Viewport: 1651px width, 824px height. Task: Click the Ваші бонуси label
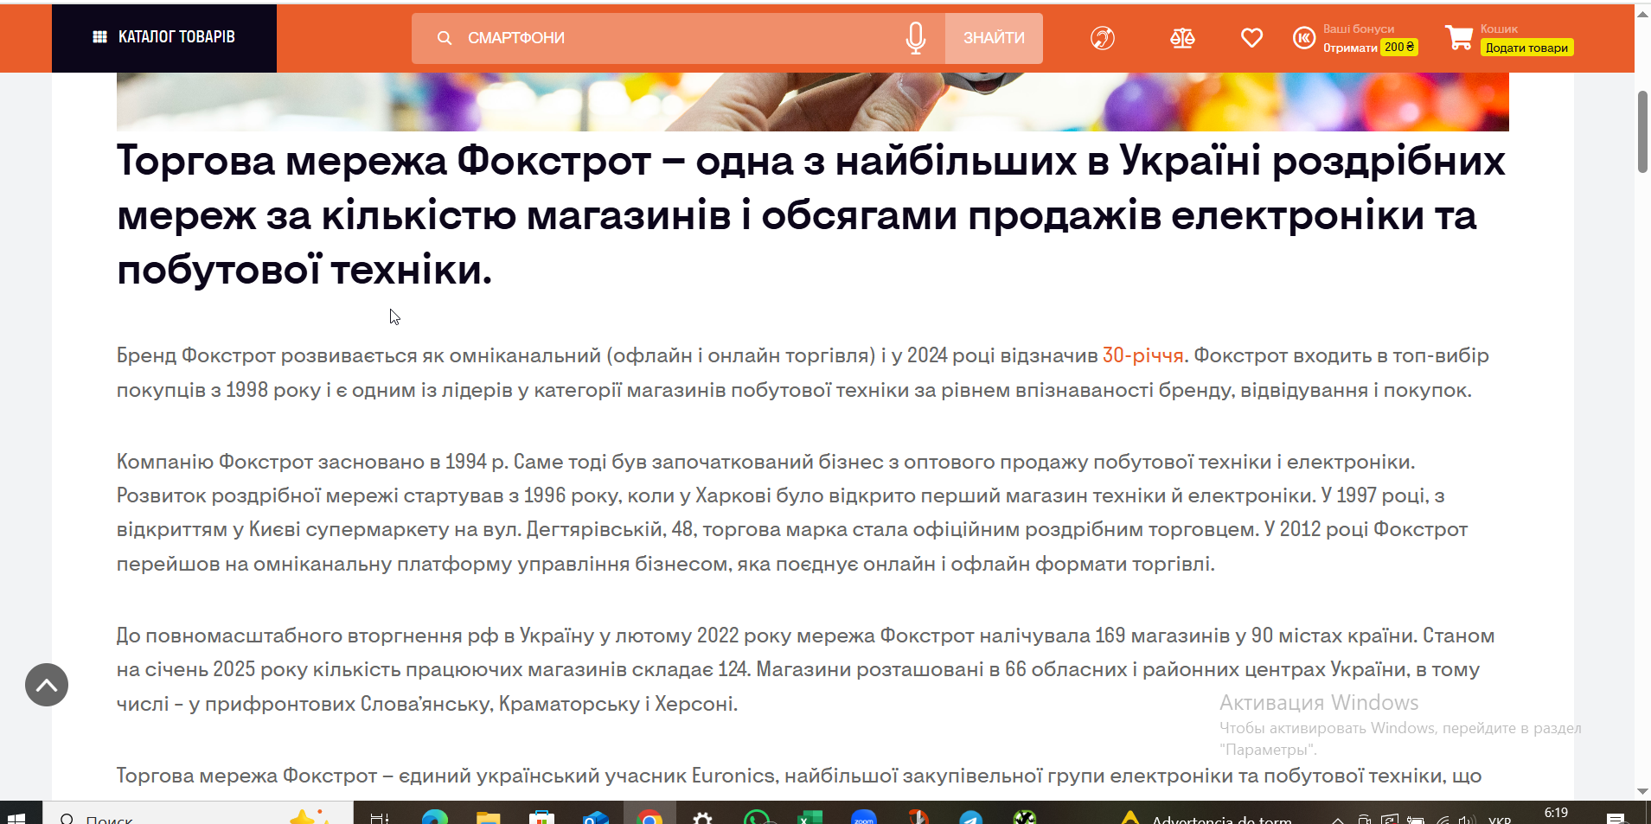[1359, 29]
